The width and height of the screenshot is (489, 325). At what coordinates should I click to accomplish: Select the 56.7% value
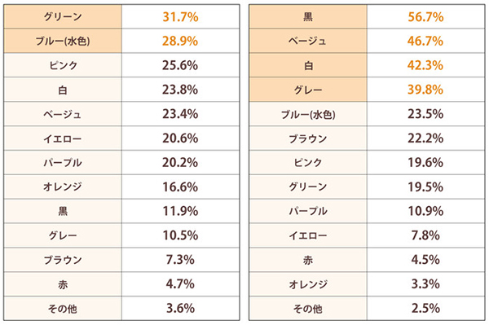(x=425, y=16)
